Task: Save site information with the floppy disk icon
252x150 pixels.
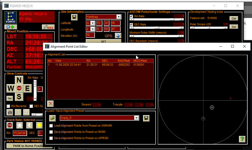Action: (75, 17)
